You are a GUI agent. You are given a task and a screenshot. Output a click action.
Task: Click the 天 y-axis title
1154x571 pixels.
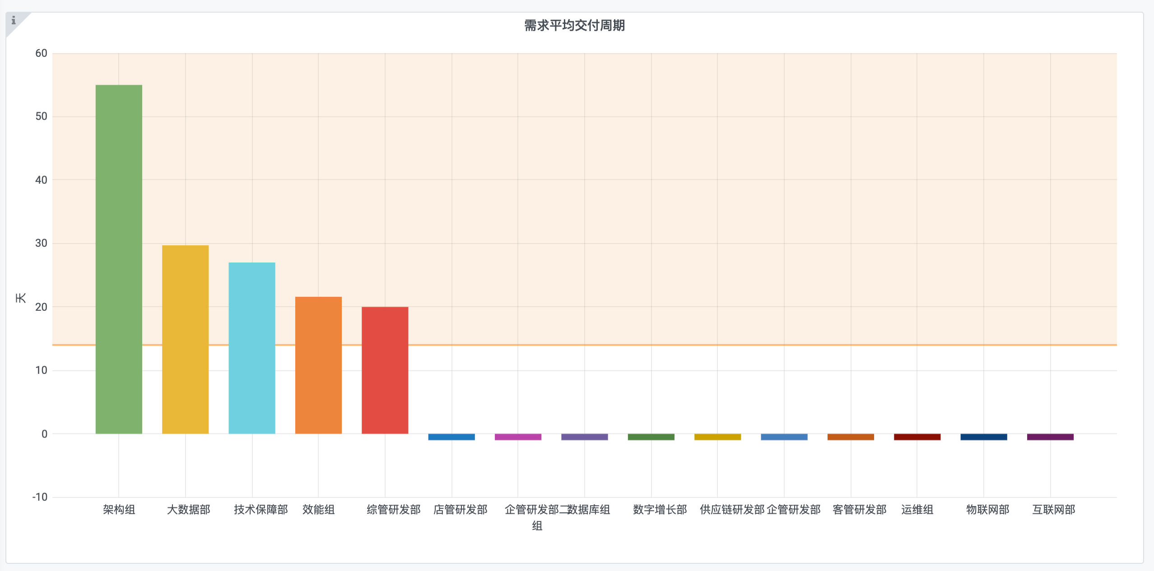pyautogui.click(x=21, y=298)
